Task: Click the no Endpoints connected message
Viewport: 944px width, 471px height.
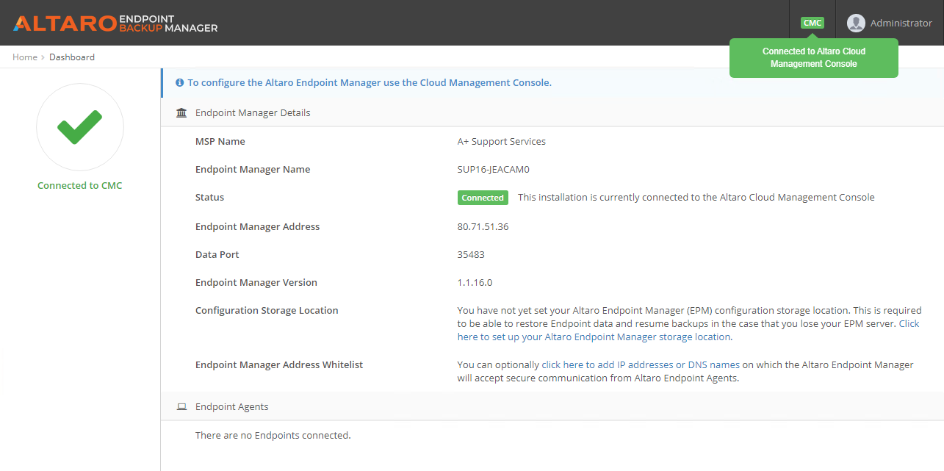Action: tap(273, 435)
